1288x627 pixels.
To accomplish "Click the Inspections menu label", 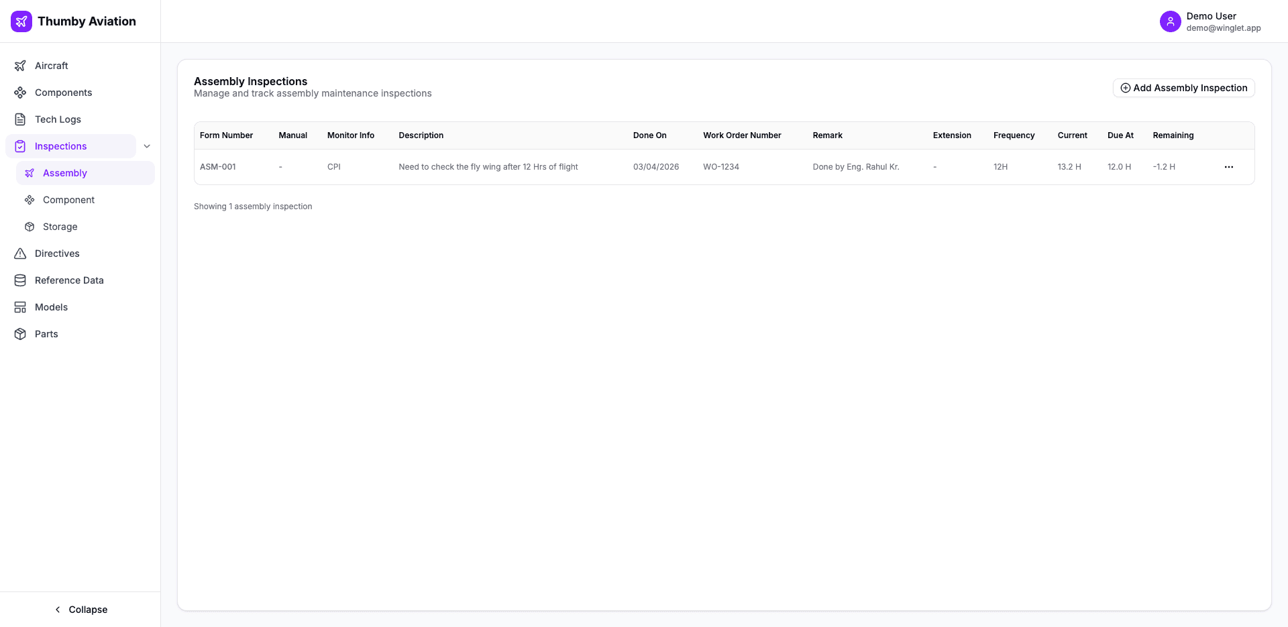I will 60,146.
